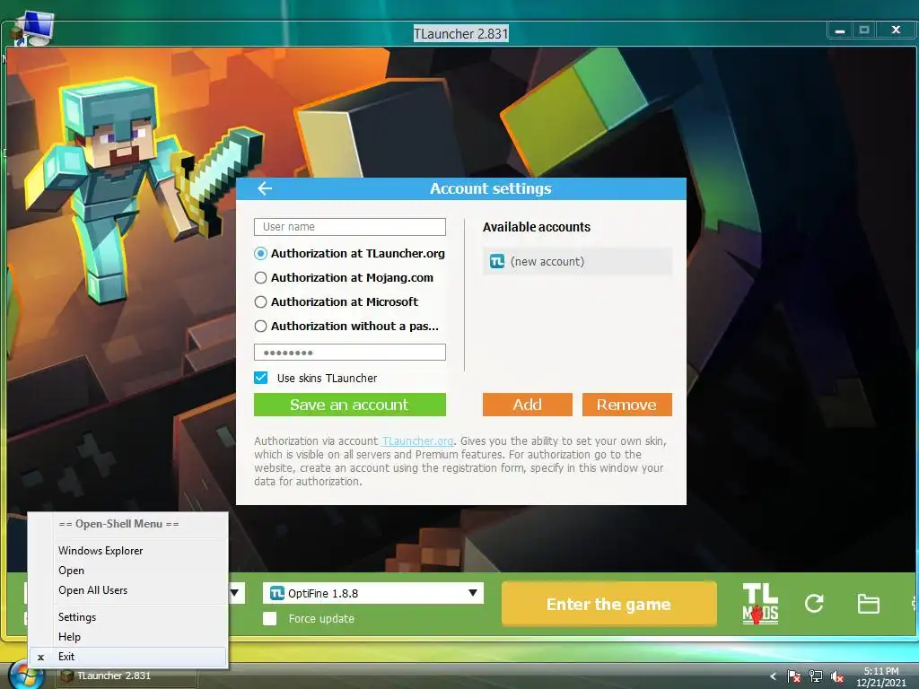This screenshot has height=689, width=919.
Task: Go back using the Account settings arrow
Action: (265, 188)
